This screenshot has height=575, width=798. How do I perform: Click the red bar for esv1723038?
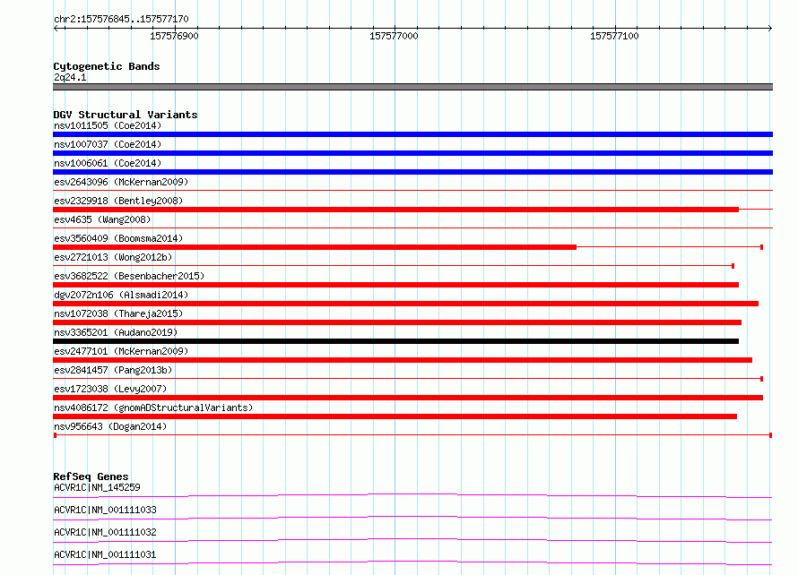[x=408, y=398]
